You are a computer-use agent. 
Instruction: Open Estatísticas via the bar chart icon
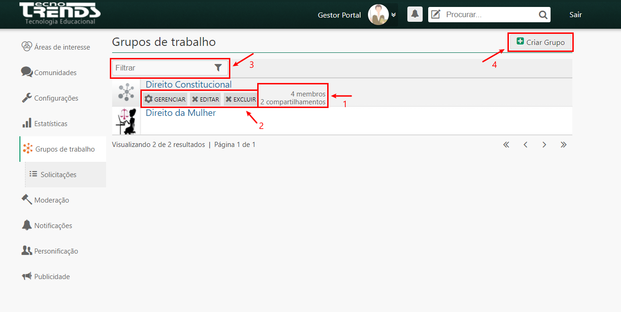[x=25, y=123]
